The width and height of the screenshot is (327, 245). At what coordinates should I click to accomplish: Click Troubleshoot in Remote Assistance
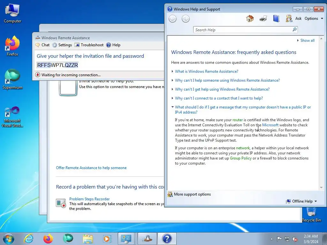pos(89,45)
